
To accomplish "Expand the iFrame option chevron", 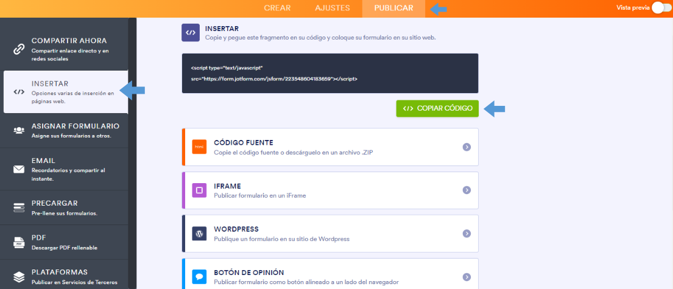I will [467, 190].
